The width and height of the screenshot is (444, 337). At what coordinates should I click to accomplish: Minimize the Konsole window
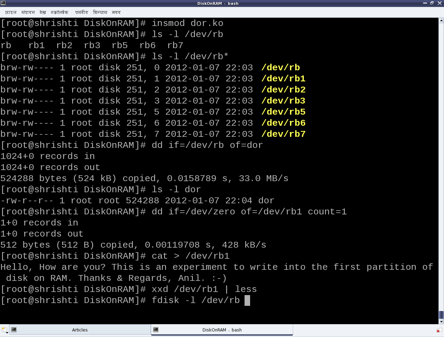[x=425, y=3]
